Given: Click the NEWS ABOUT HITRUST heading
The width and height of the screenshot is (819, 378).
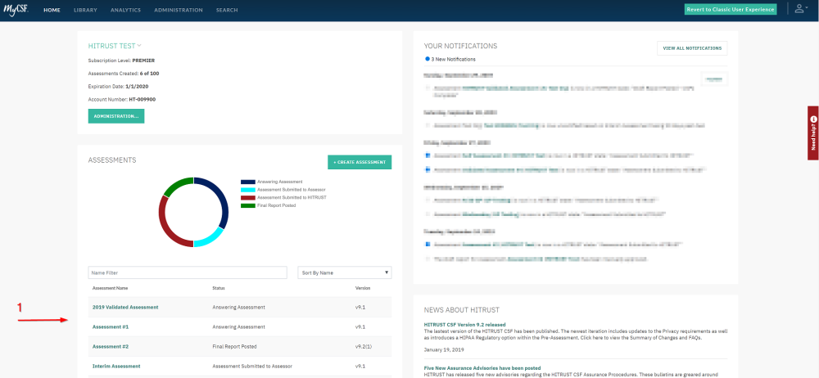Looking at the screenshot, I should [x=462, y=310].
